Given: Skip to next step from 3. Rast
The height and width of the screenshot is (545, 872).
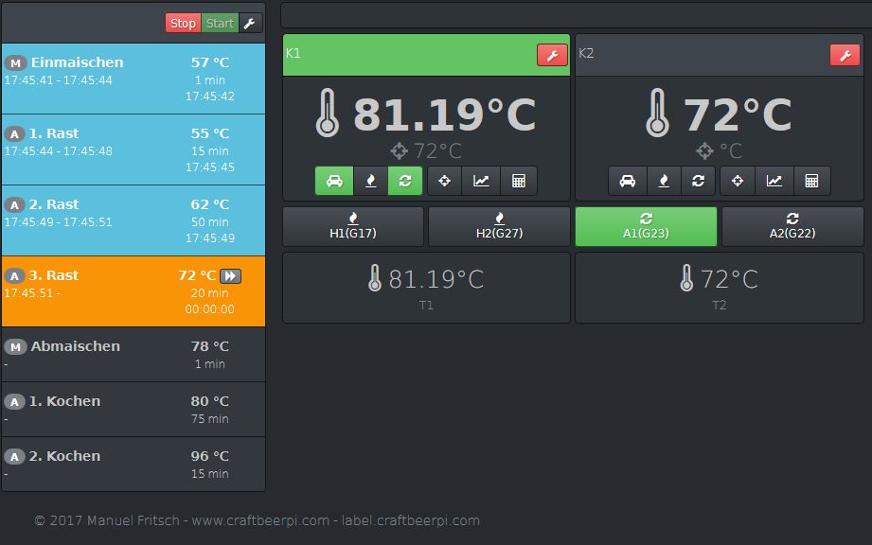Looking at the screenshot, I should pyautogui.click(x=230, y=276).
